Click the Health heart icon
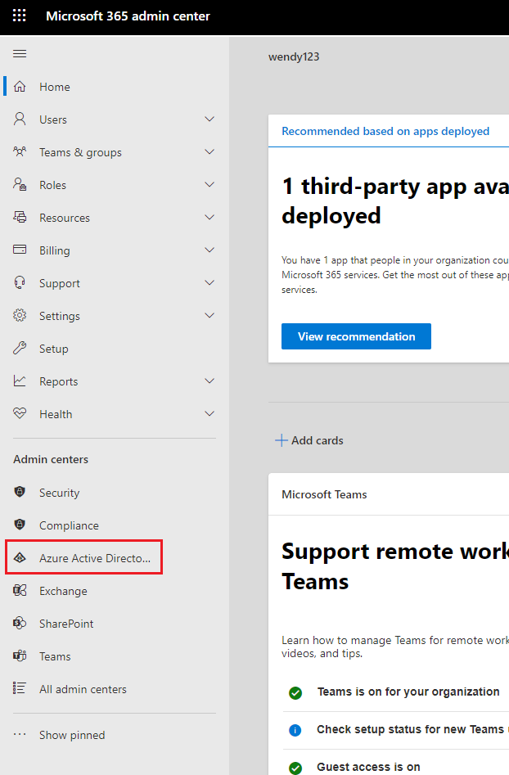Viewport: 509px width, 775px height. click(20, 413)
